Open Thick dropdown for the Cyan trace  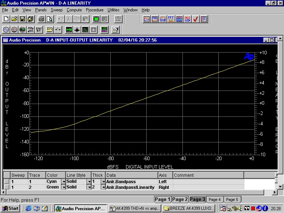103,181
